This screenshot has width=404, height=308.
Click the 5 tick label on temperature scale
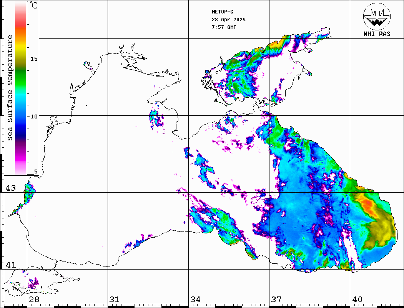coord(36,171)
